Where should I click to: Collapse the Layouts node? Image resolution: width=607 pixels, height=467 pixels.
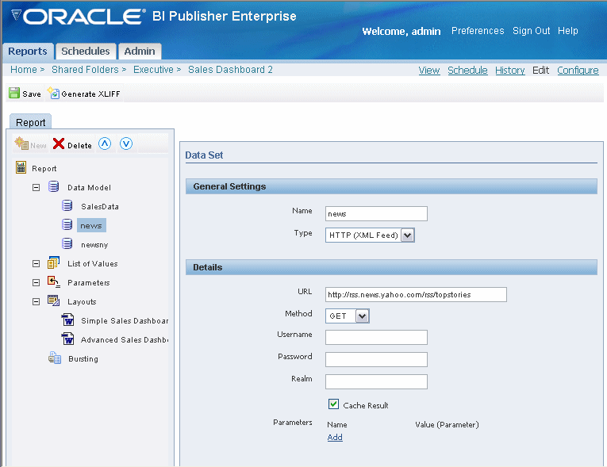point(36,302)
